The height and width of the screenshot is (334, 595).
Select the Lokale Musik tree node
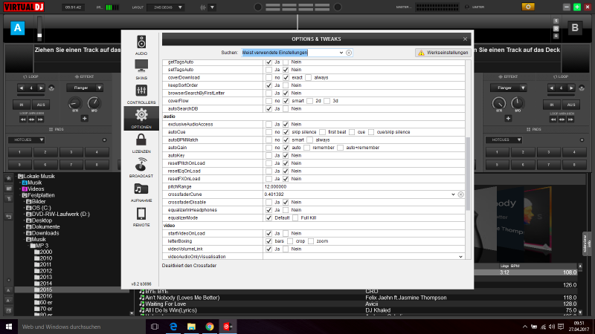(39, 176)
